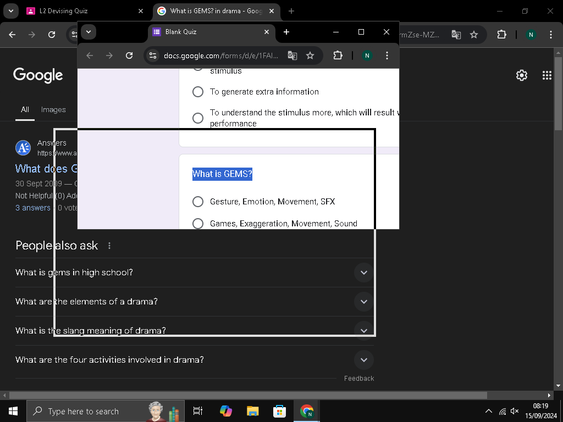Click the horizontal scrollbar thumb
563x422 pixels.
click(248, 395)
